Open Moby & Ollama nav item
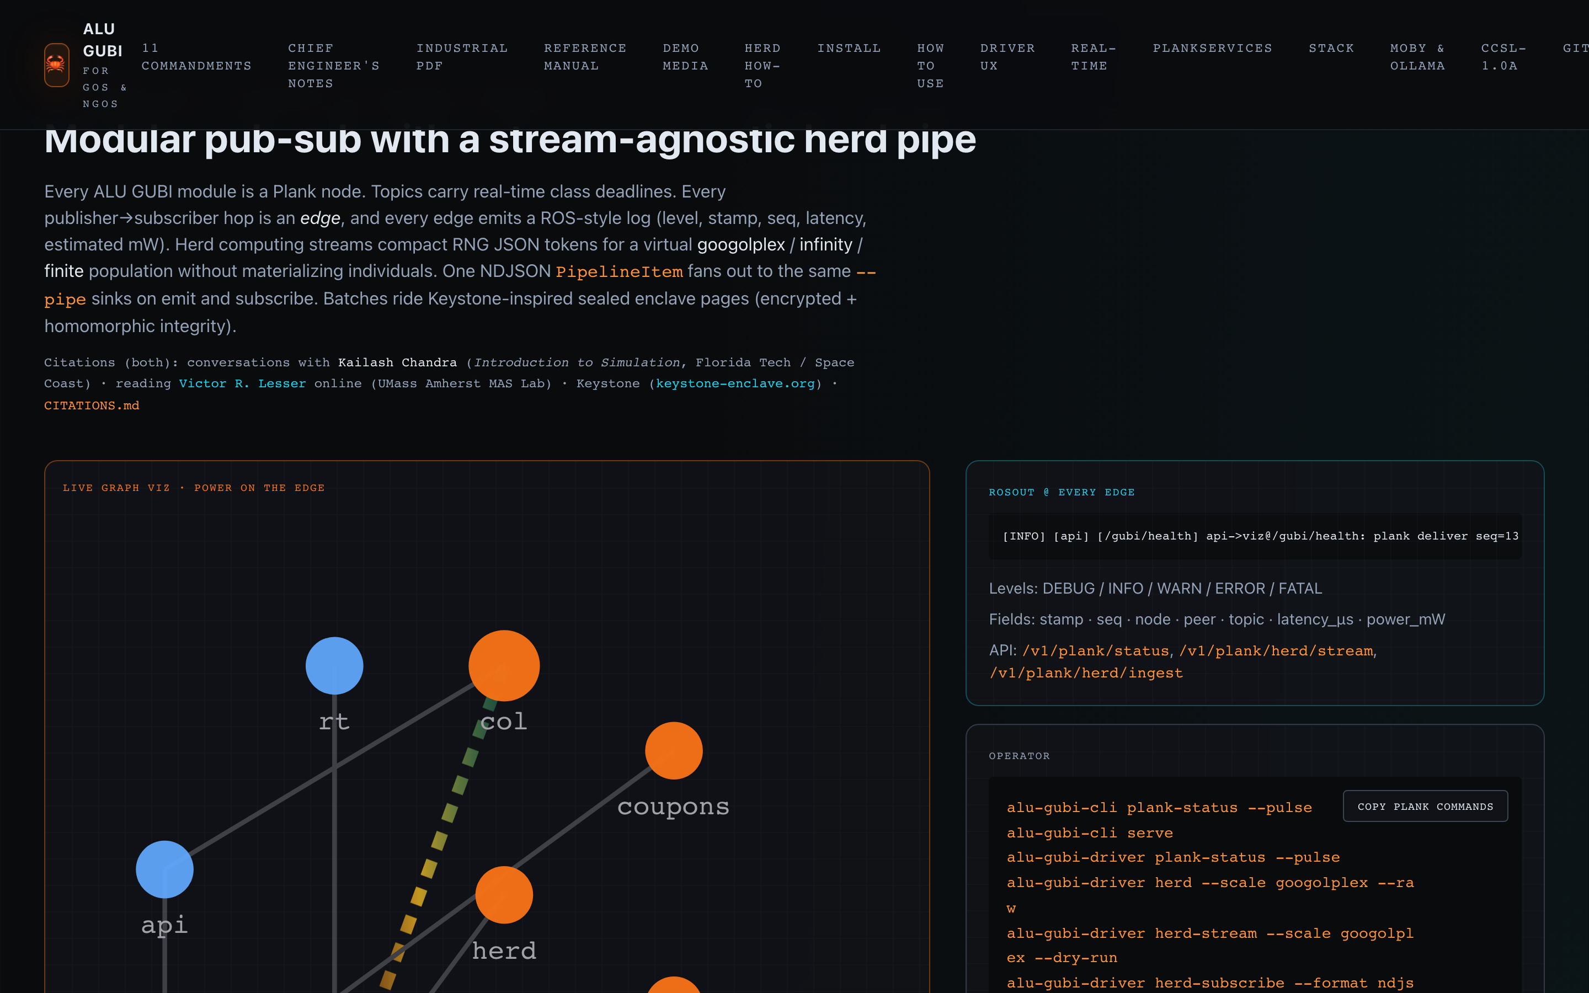This screenshot has width=1589, height=993. 1417,57
